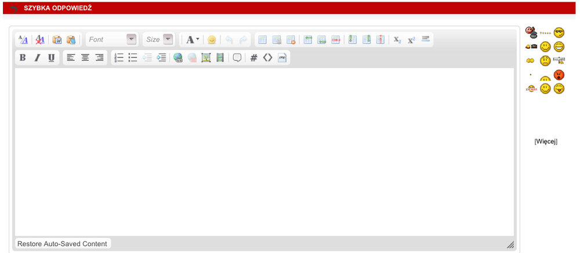Insert the angry red smiley

point(559,75)
